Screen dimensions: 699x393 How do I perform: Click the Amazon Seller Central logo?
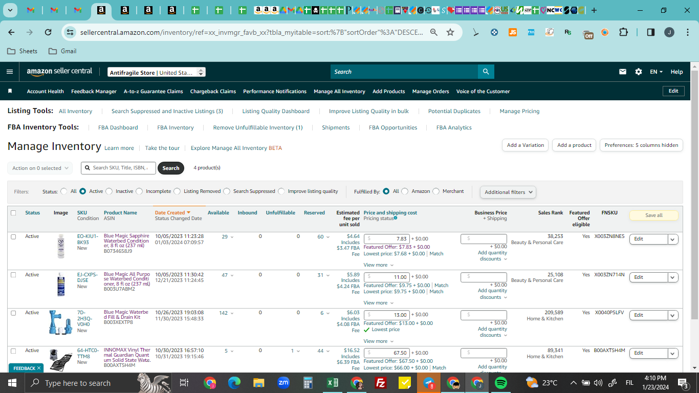59,72
